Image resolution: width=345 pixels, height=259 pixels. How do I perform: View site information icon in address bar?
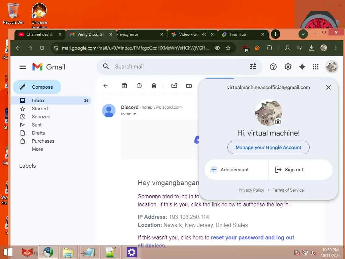pyautogui.click(x=56, y=48)
